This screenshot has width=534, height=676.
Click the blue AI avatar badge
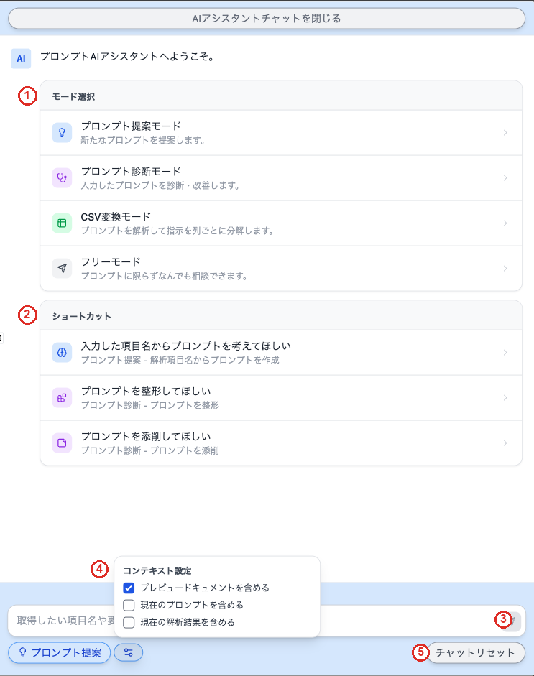coord(21,59)
